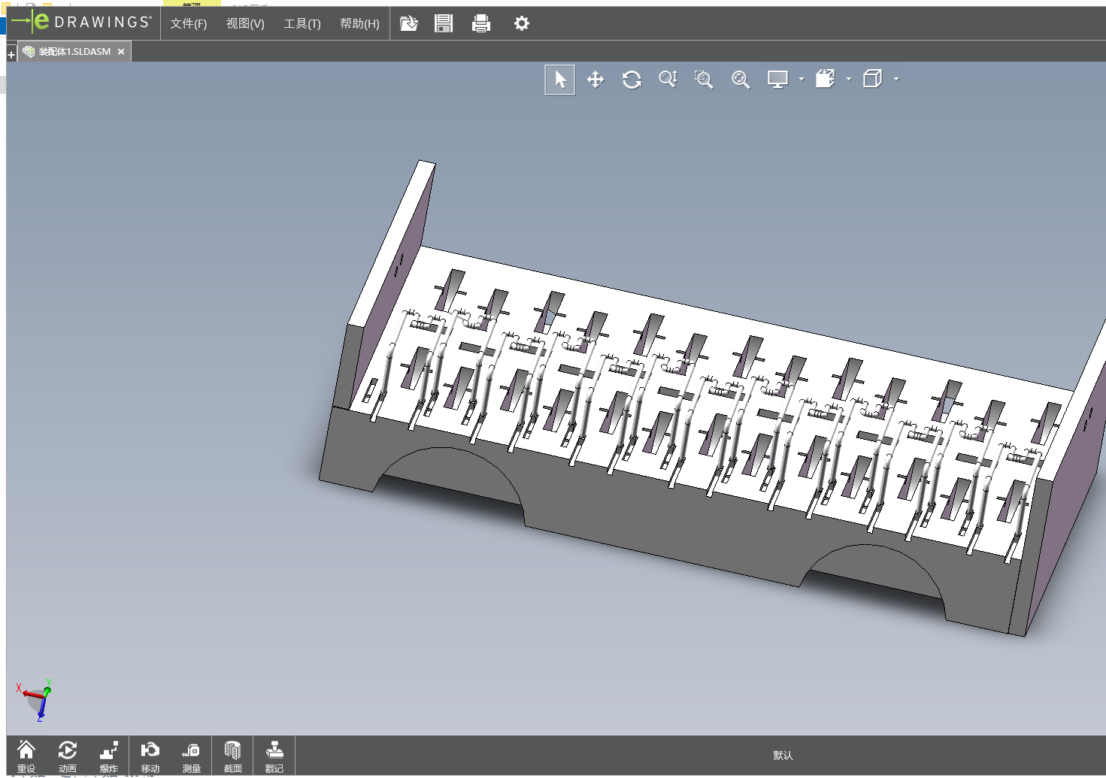Click the open file folder icon

408,23
